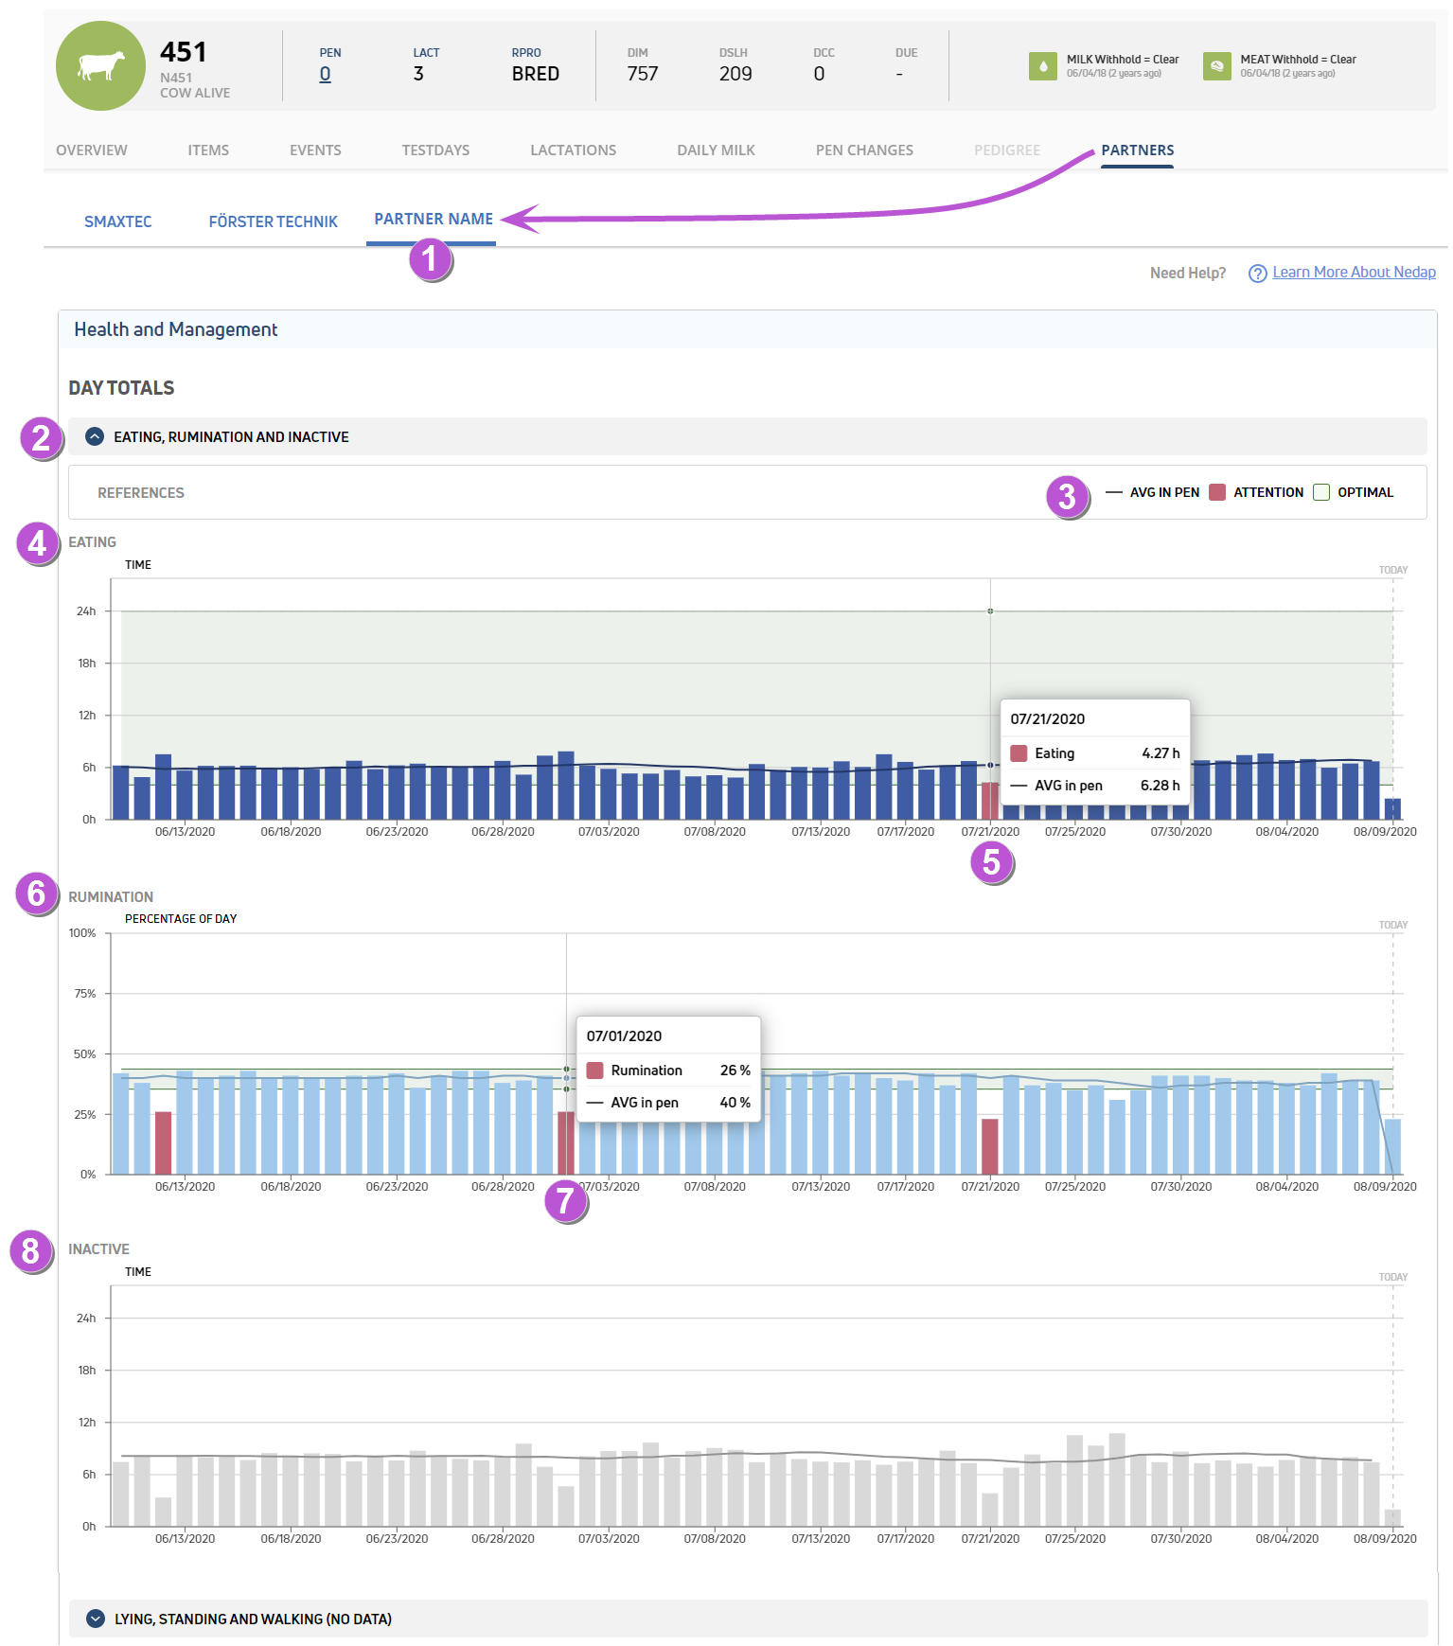Open Learn More About Nedap link

1354,273
